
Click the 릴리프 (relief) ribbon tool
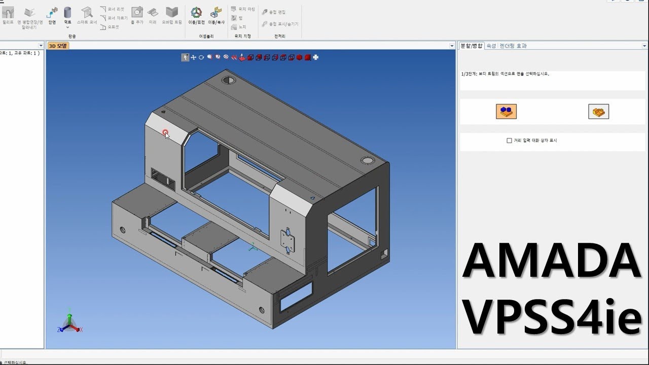pyautogui.click(x=8, y=15)
